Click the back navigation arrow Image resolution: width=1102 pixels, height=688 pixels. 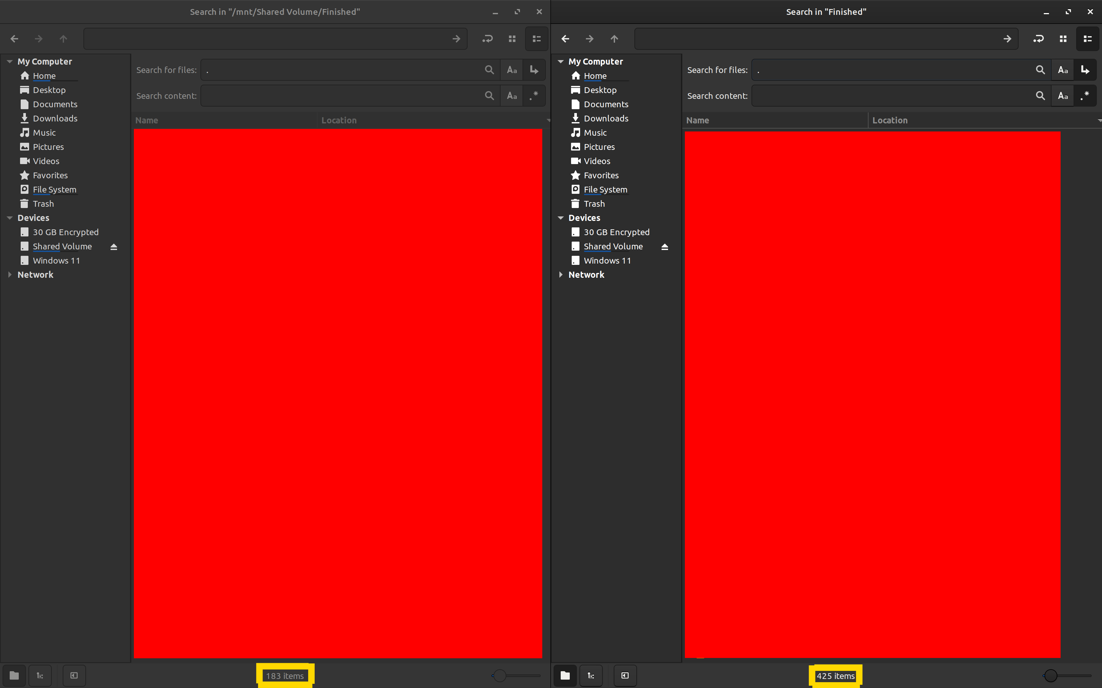14,39
